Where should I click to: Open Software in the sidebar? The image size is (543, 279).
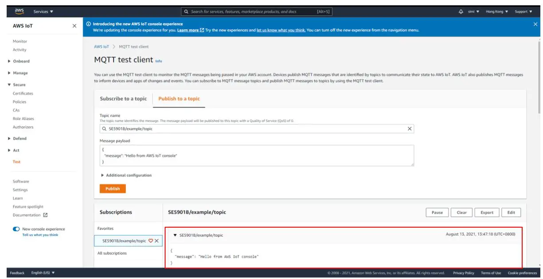[x=21, y=182]
